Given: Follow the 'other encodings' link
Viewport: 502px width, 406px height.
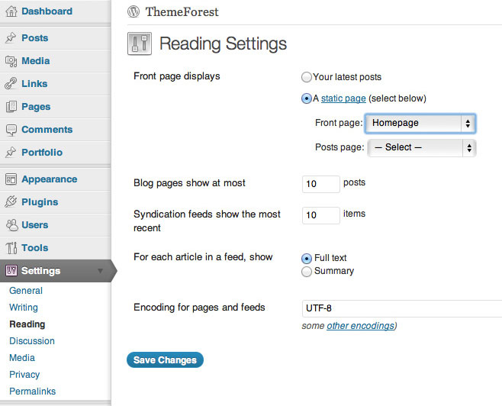Looking at the screenshot, I should point(360,326).
